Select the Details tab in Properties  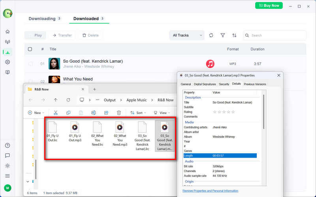point(236,84)
